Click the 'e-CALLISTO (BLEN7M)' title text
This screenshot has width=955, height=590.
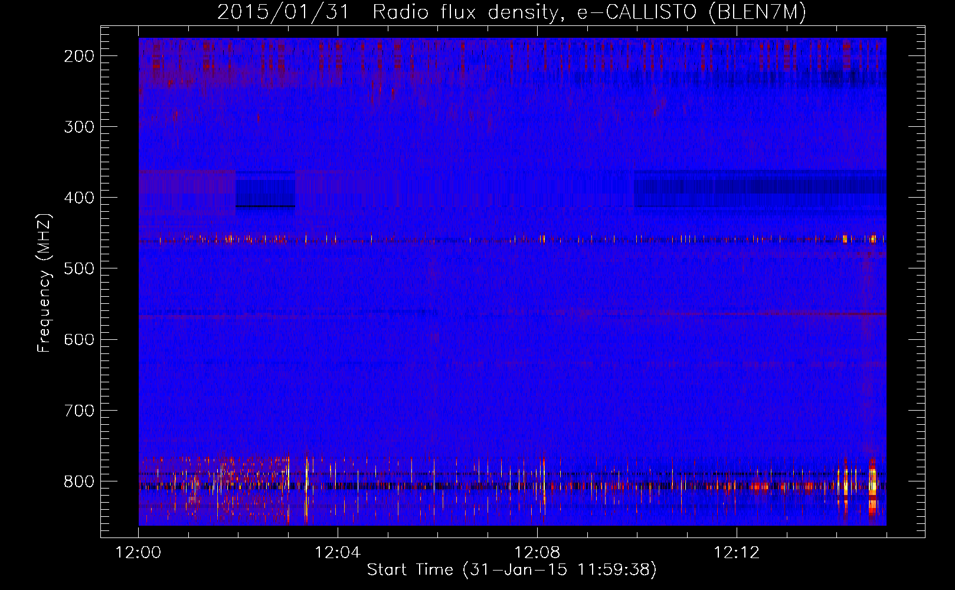(691, 12)
